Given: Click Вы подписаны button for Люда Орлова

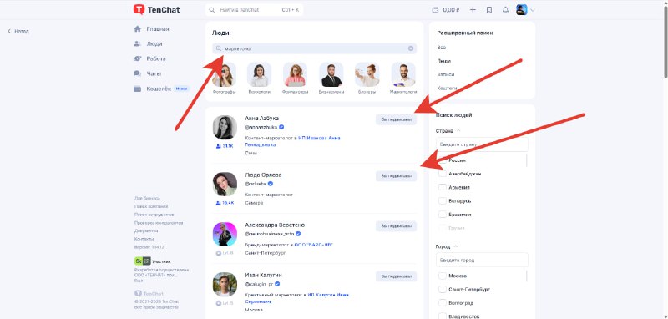Looking at the screenshot, I should [x=396, y=175].
